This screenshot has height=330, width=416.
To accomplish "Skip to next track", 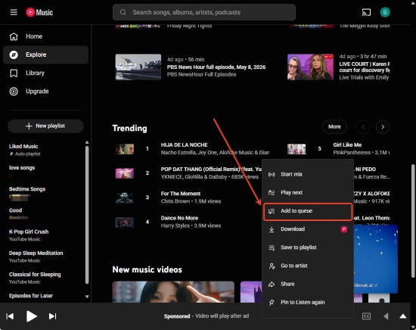I will [52, 316].
